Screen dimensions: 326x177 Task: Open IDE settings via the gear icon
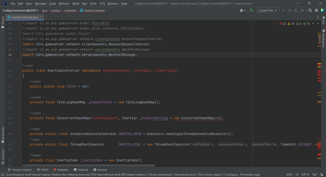pos(316,10)
